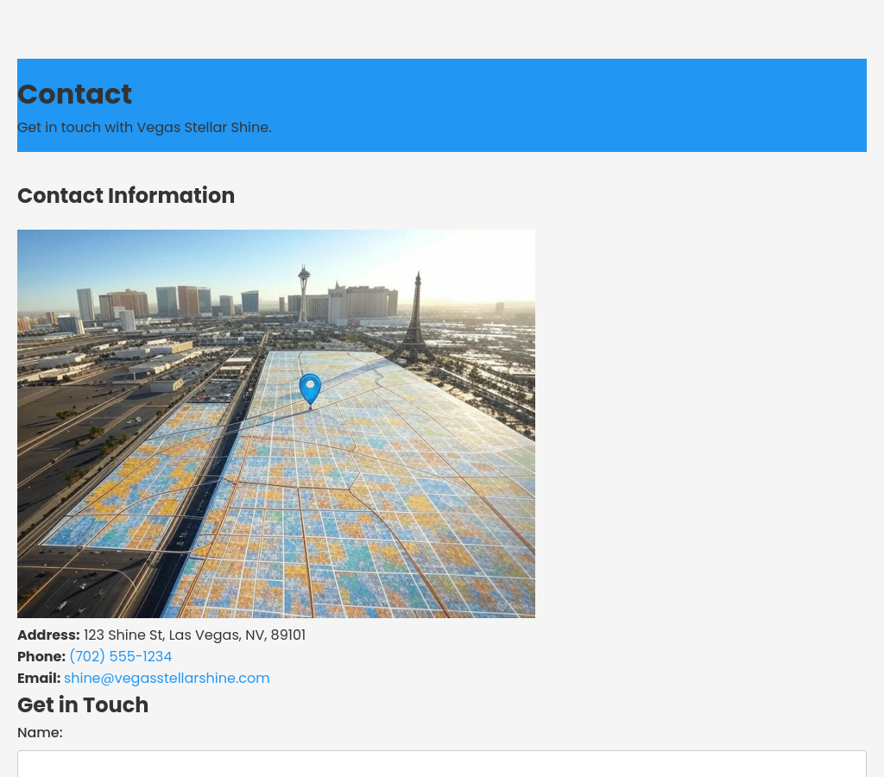
Task: Call the (702) 555-1234 phone link
Action: coord(120,657)
